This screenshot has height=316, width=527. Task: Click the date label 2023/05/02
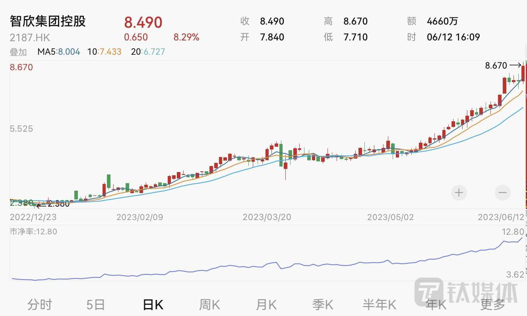391,217
